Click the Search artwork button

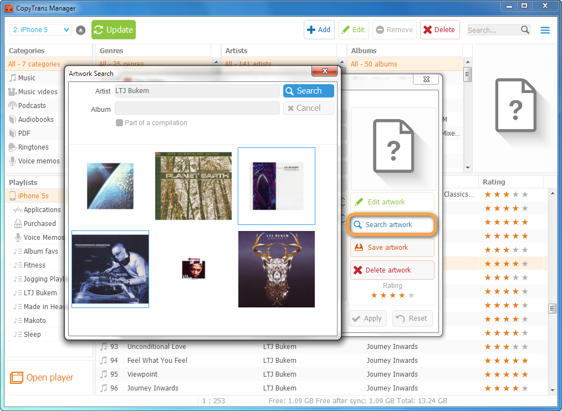[392, 225]
